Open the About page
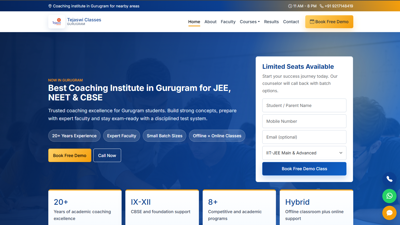 (x=211, y=22)
